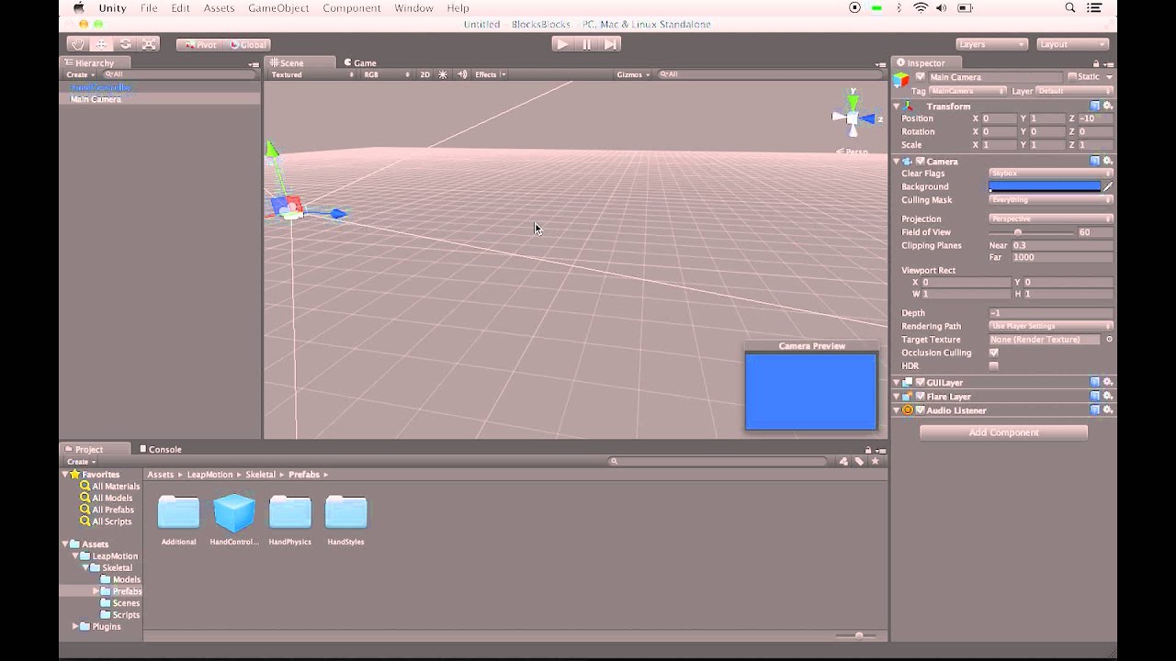Open Audio Listener help book icon
The height and width of the screenshot is (661, 1176).
coord(1094,410)
